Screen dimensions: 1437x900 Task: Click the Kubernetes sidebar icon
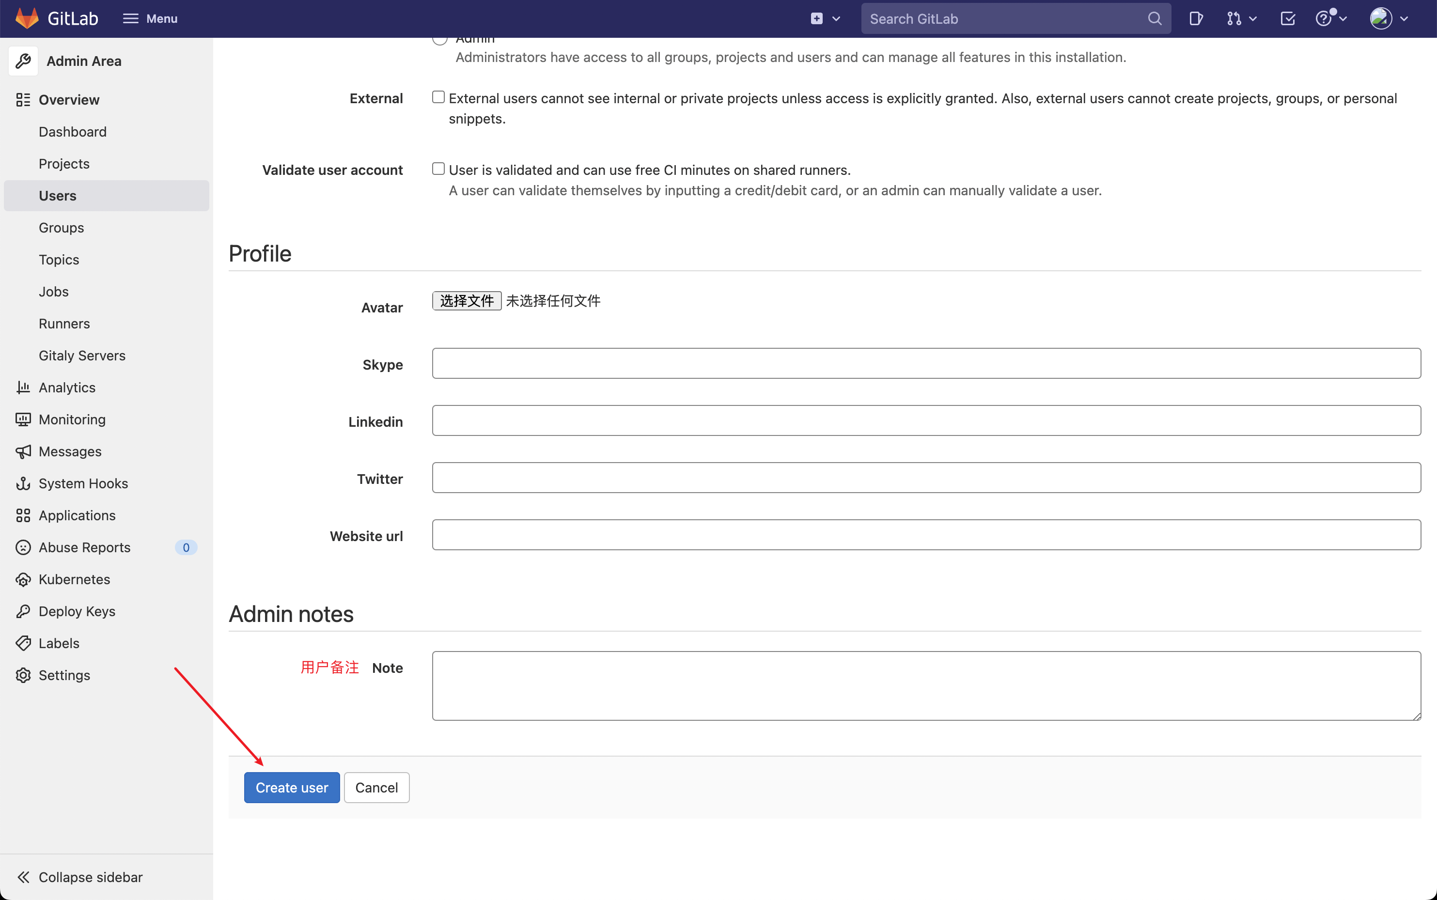(x=24, y=578)
